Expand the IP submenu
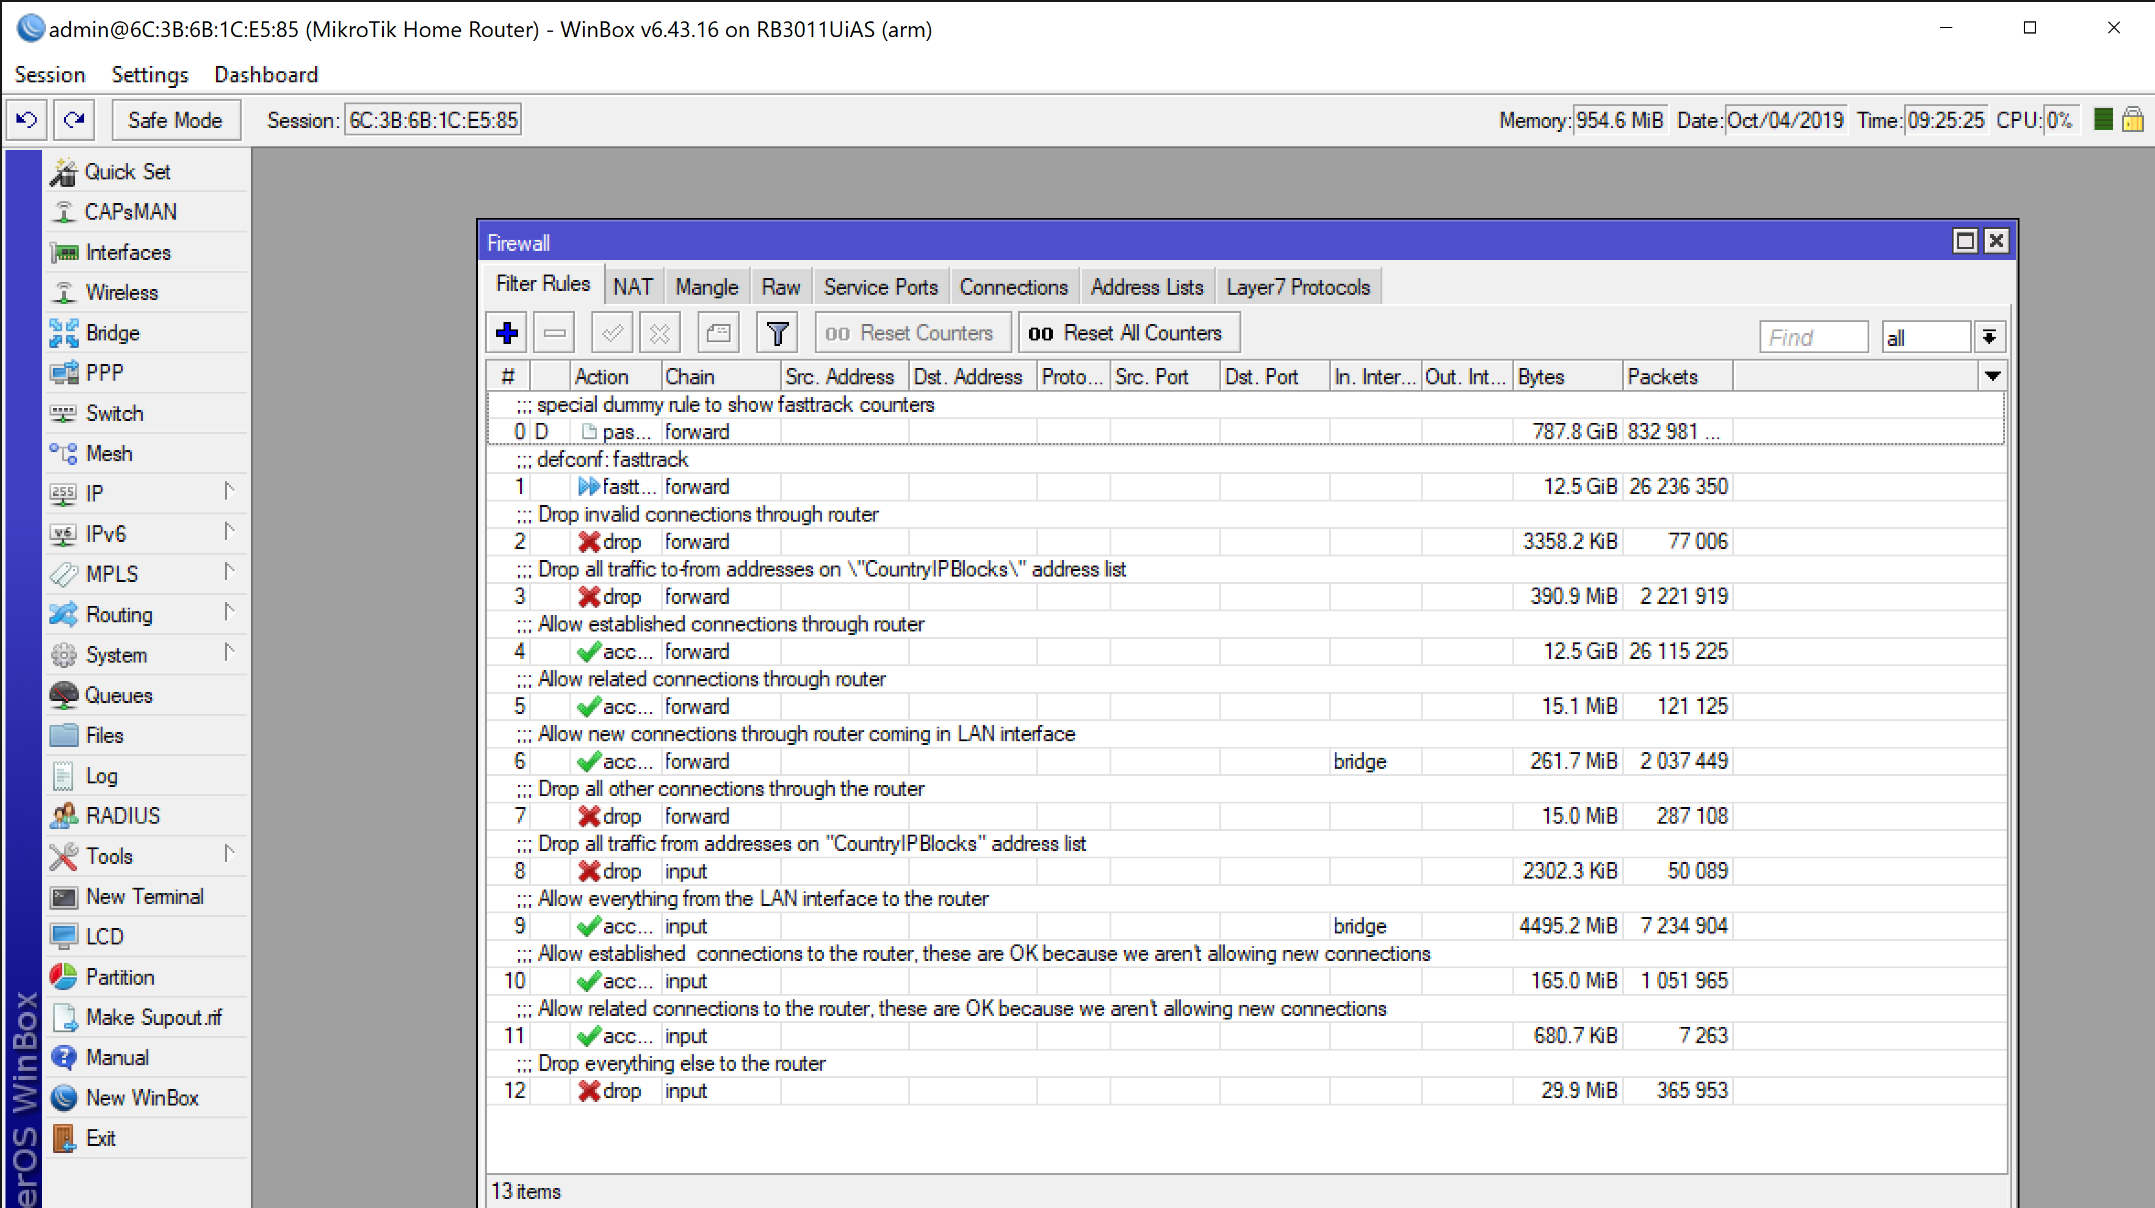Image resolution: width=2155 pixels, height=1208 pixels. click(x=146, y=494)
